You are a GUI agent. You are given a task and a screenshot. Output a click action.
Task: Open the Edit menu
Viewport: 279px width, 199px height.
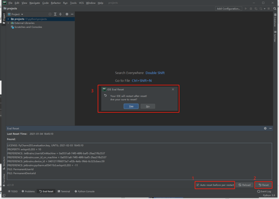17,3
